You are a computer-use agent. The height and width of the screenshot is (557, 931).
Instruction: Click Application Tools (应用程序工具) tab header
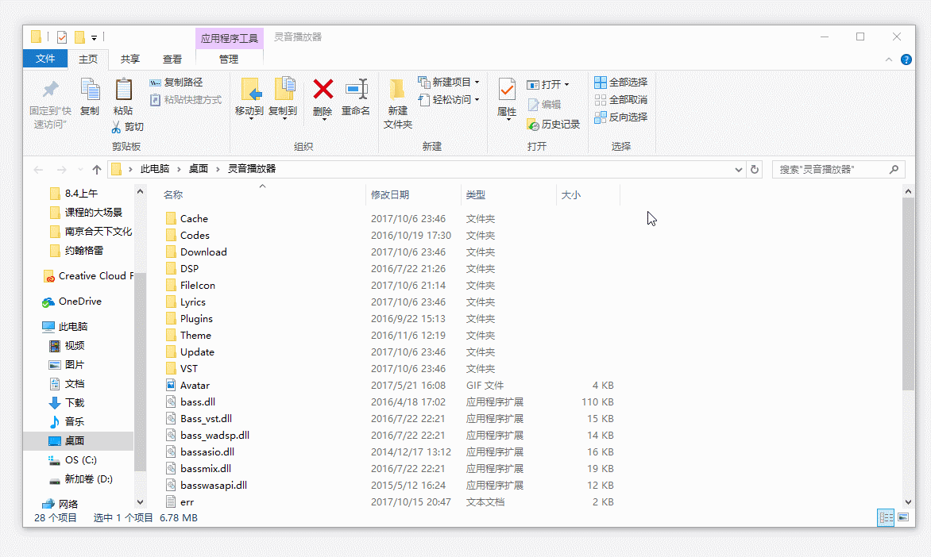click(x=230, y=39)
